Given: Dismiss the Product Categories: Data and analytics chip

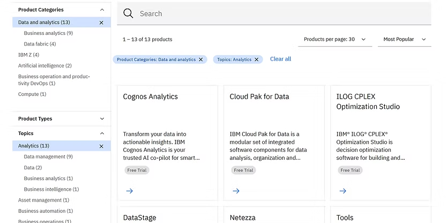Looking at the screenshot, I should (200, 60).
